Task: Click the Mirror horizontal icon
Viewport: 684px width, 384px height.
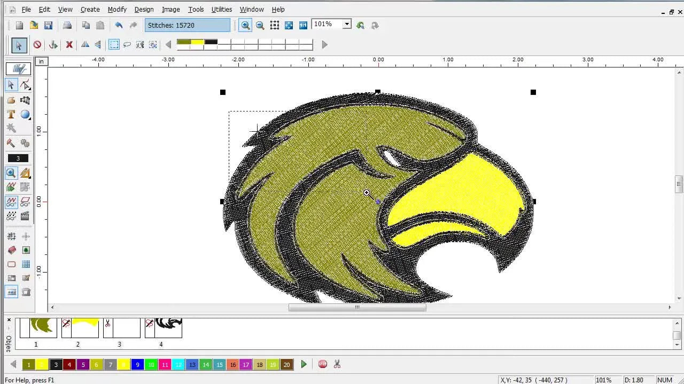Action: click(x=85, y=45)
